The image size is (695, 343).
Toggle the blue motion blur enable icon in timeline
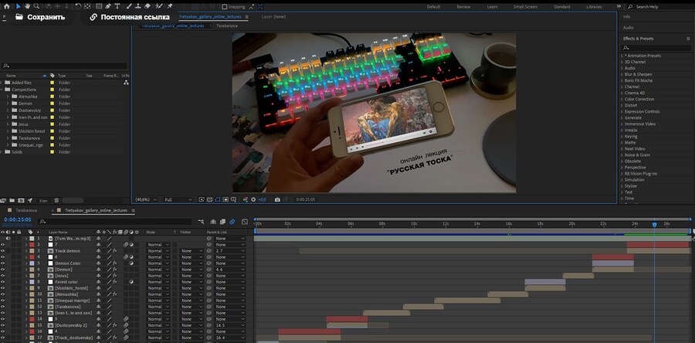click(232, 222)
